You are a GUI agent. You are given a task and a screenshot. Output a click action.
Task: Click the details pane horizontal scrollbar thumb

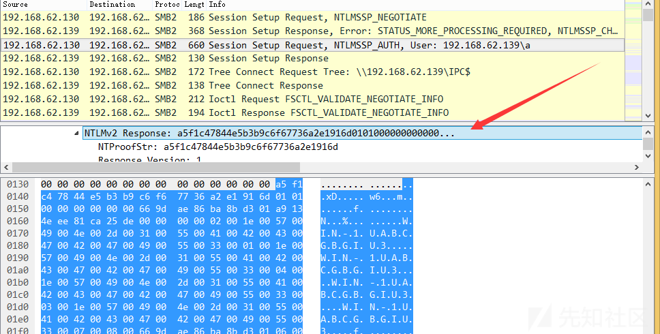pyautogui.click(x=156, y=168)
